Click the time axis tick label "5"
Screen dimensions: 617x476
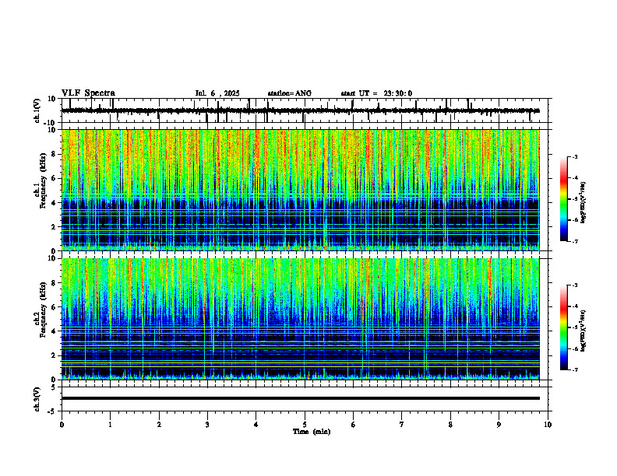click(305, 425)
